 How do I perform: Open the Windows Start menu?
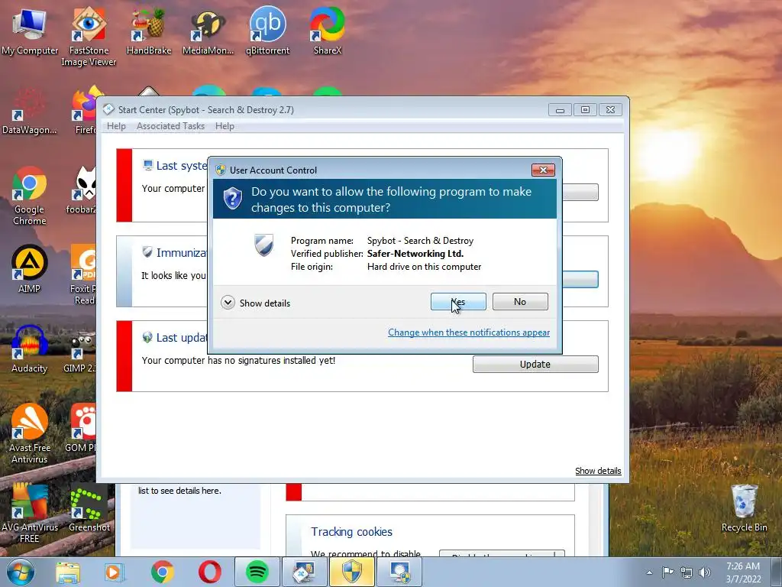click(21, 572)
